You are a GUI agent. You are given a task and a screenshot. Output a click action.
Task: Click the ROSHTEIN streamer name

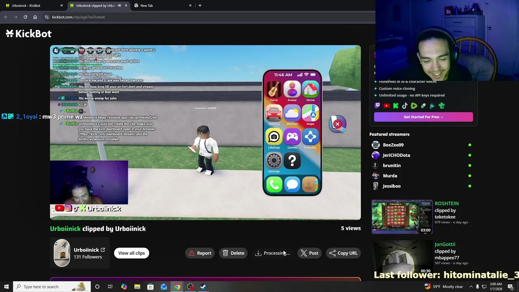point(446,203)
